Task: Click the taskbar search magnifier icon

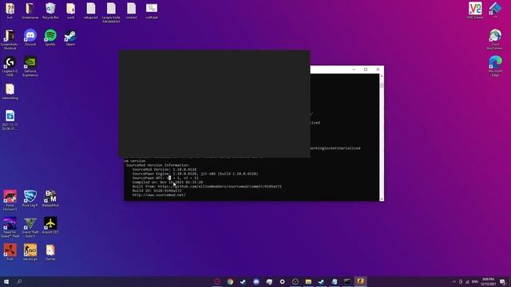Action: [x=19, y=281]
